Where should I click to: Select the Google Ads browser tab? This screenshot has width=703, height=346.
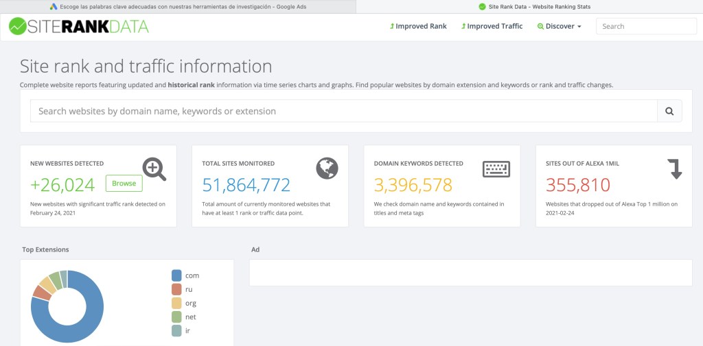click(x=177, y=6)
